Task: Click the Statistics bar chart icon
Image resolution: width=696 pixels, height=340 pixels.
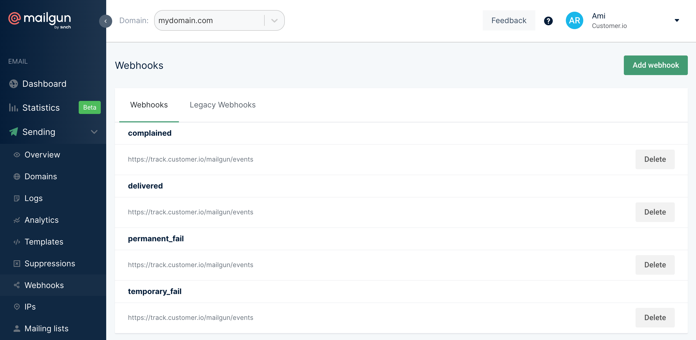Action: point(13,108)
